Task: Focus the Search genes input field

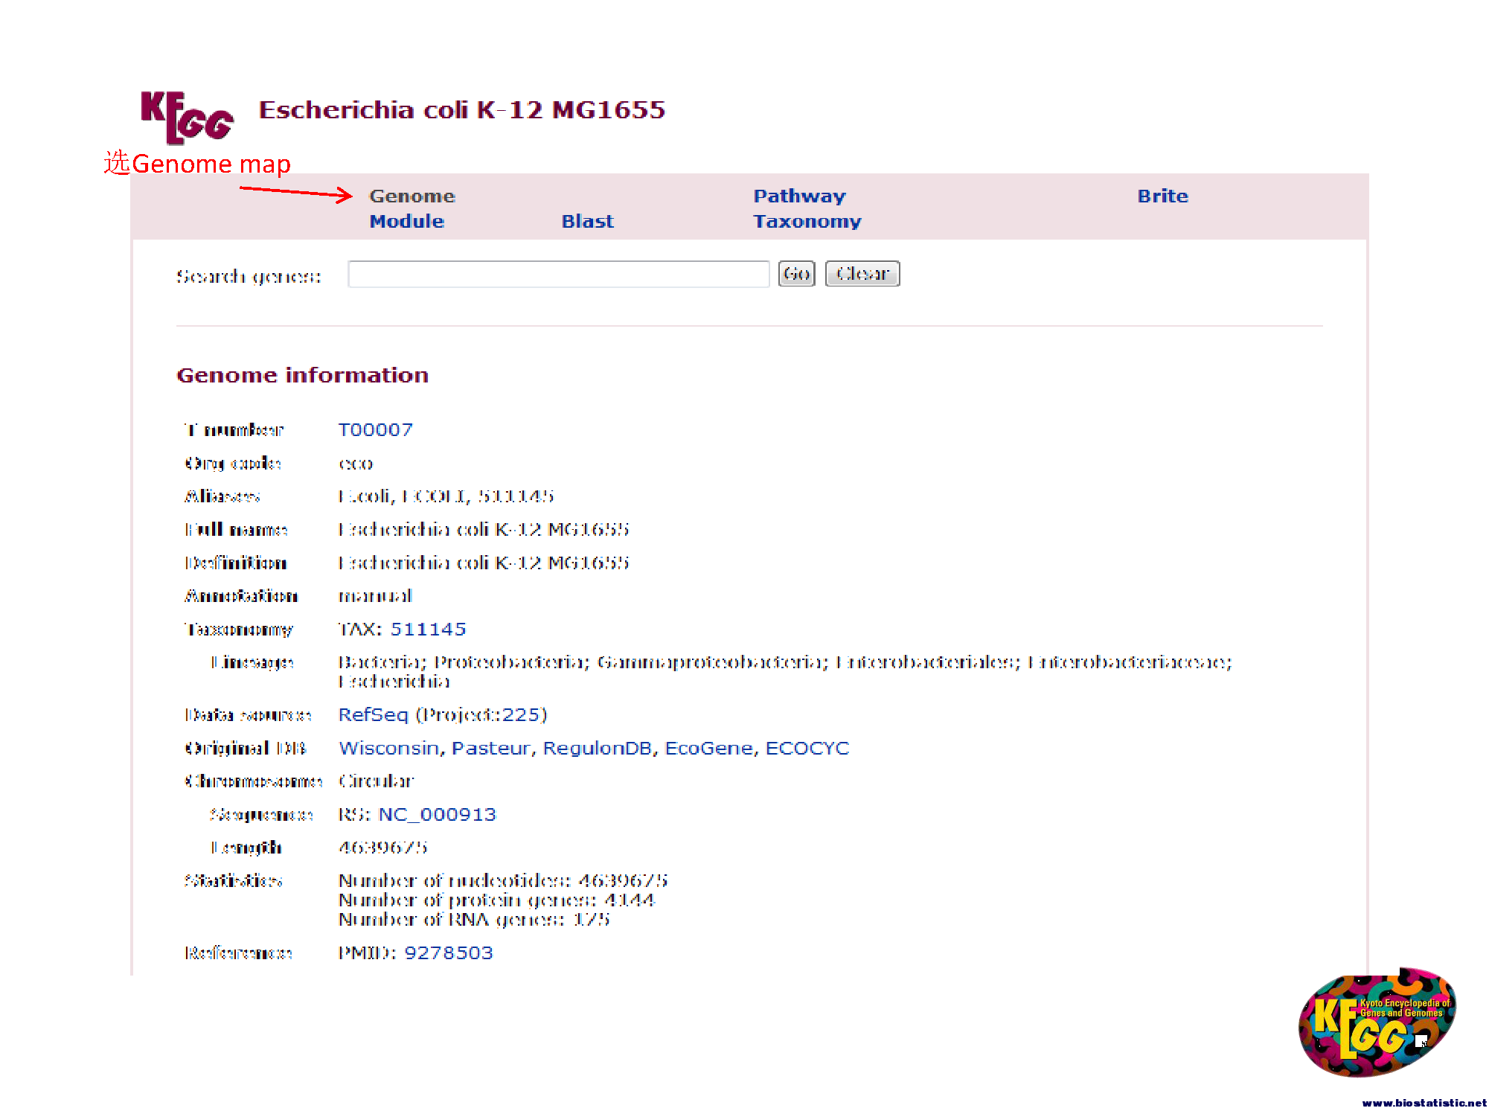Action: tap(559, 274)
